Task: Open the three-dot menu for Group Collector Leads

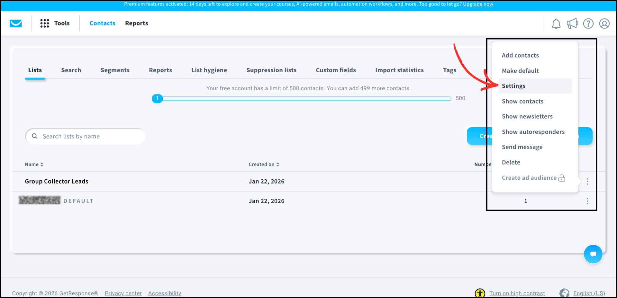Action: click(587, 181)
